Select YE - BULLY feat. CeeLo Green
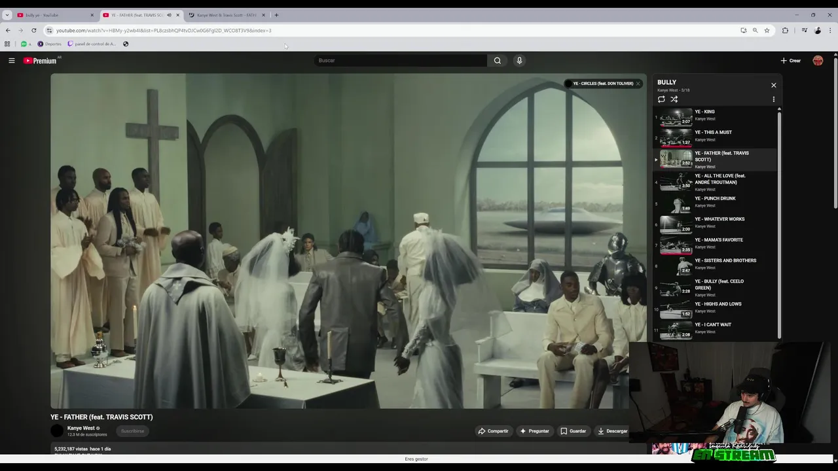The width and height of the screenshot is (838, 471). (716, 287)
